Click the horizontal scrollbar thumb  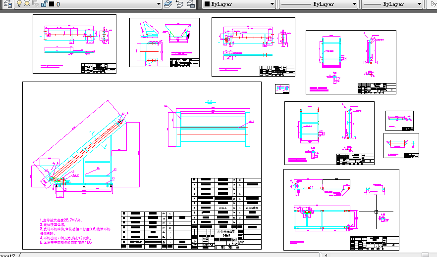tap(425, 255)
